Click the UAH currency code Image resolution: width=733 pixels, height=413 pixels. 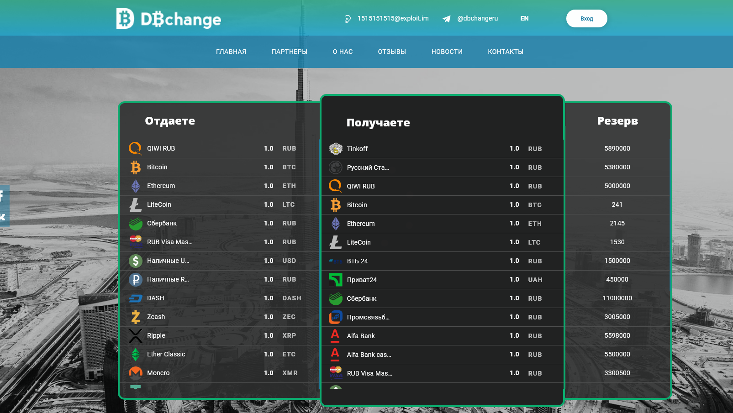coord(535,280)
